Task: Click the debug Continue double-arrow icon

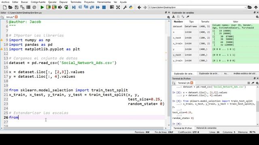Action: tap(98, 7)
